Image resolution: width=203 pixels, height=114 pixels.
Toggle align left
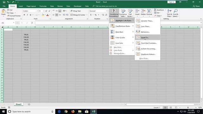(54, 15)
